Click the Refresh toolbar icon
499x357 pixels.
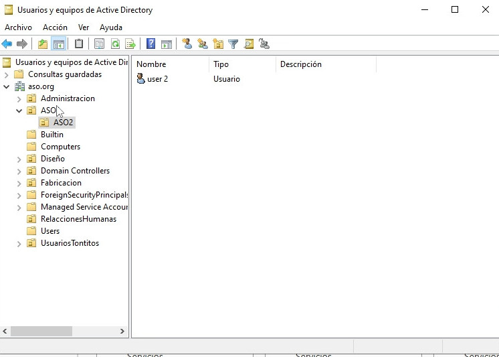(x=115, y=44)
